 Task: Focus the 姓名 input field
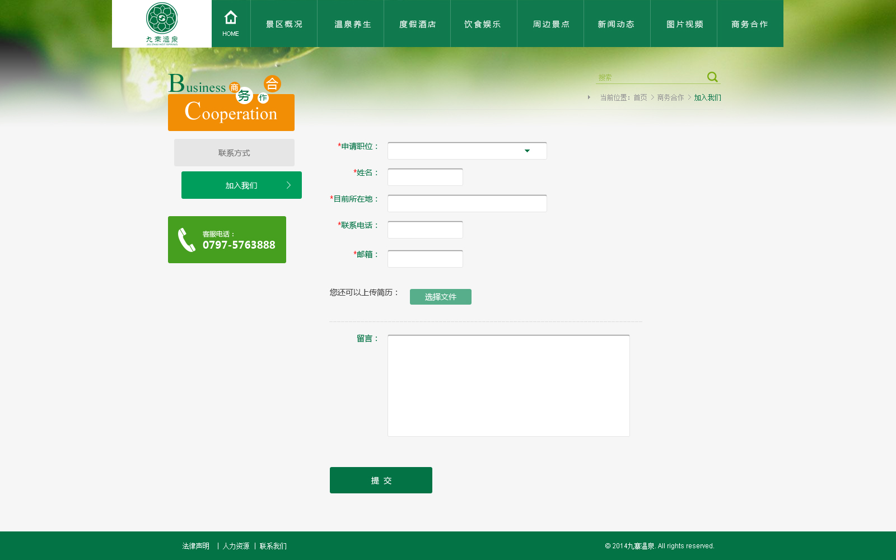click(x=425, y=177)
